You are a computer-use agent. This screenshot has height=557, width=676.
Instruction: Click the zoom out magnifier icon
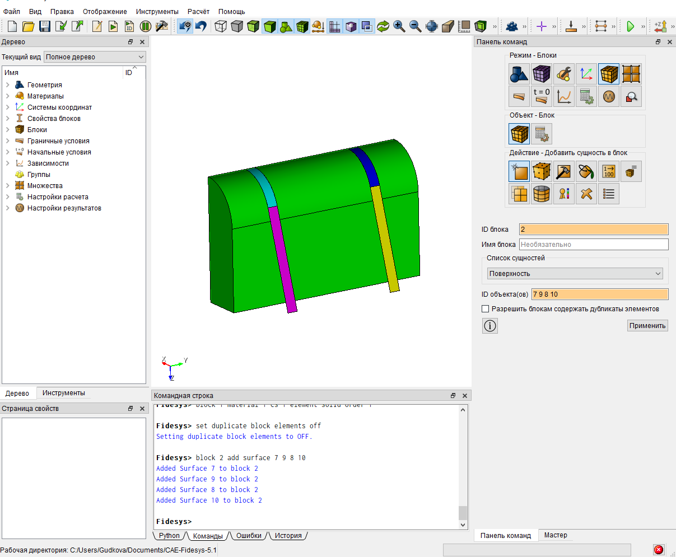(416, 26)
